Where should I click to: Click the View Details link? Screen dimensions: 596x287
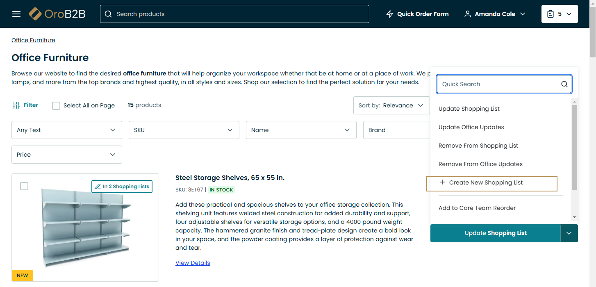[193, 263]
